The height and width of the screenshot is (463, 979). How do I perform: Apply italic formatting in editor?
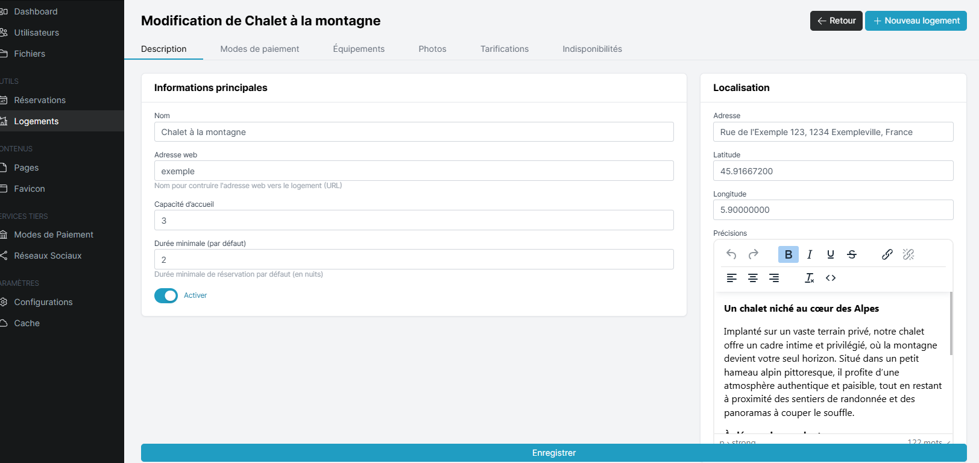tap(810, 254)
